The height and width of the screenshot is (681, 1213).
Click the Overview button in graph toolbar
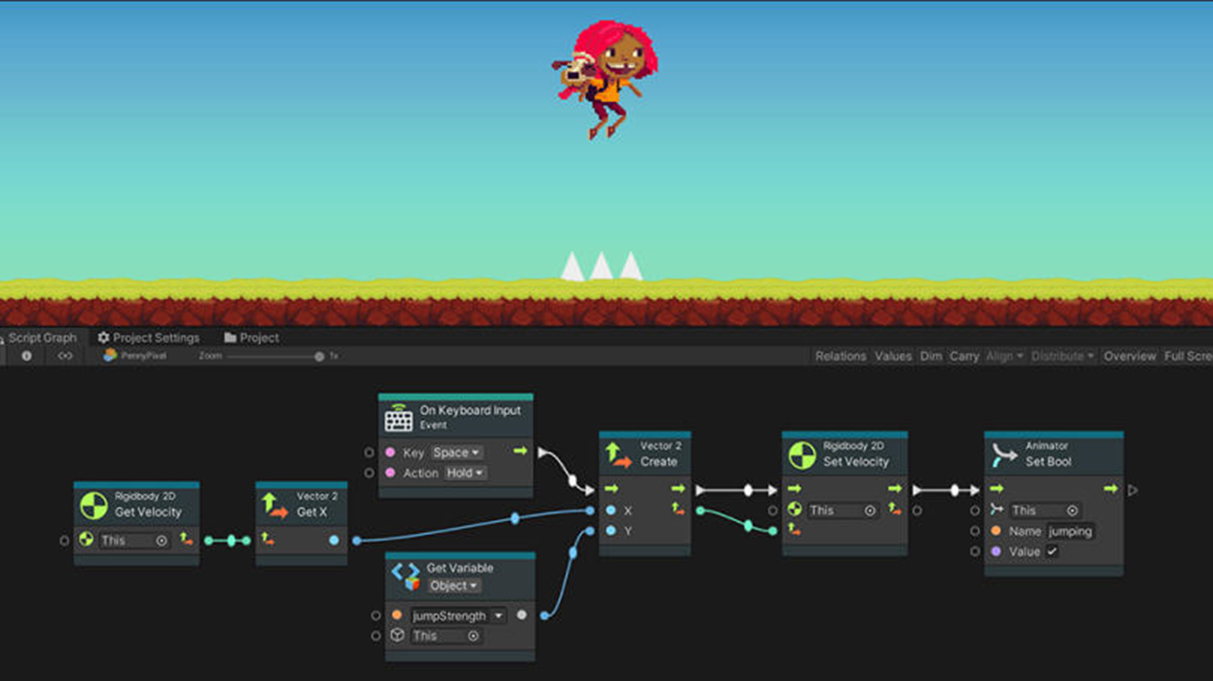(1129, 357)
